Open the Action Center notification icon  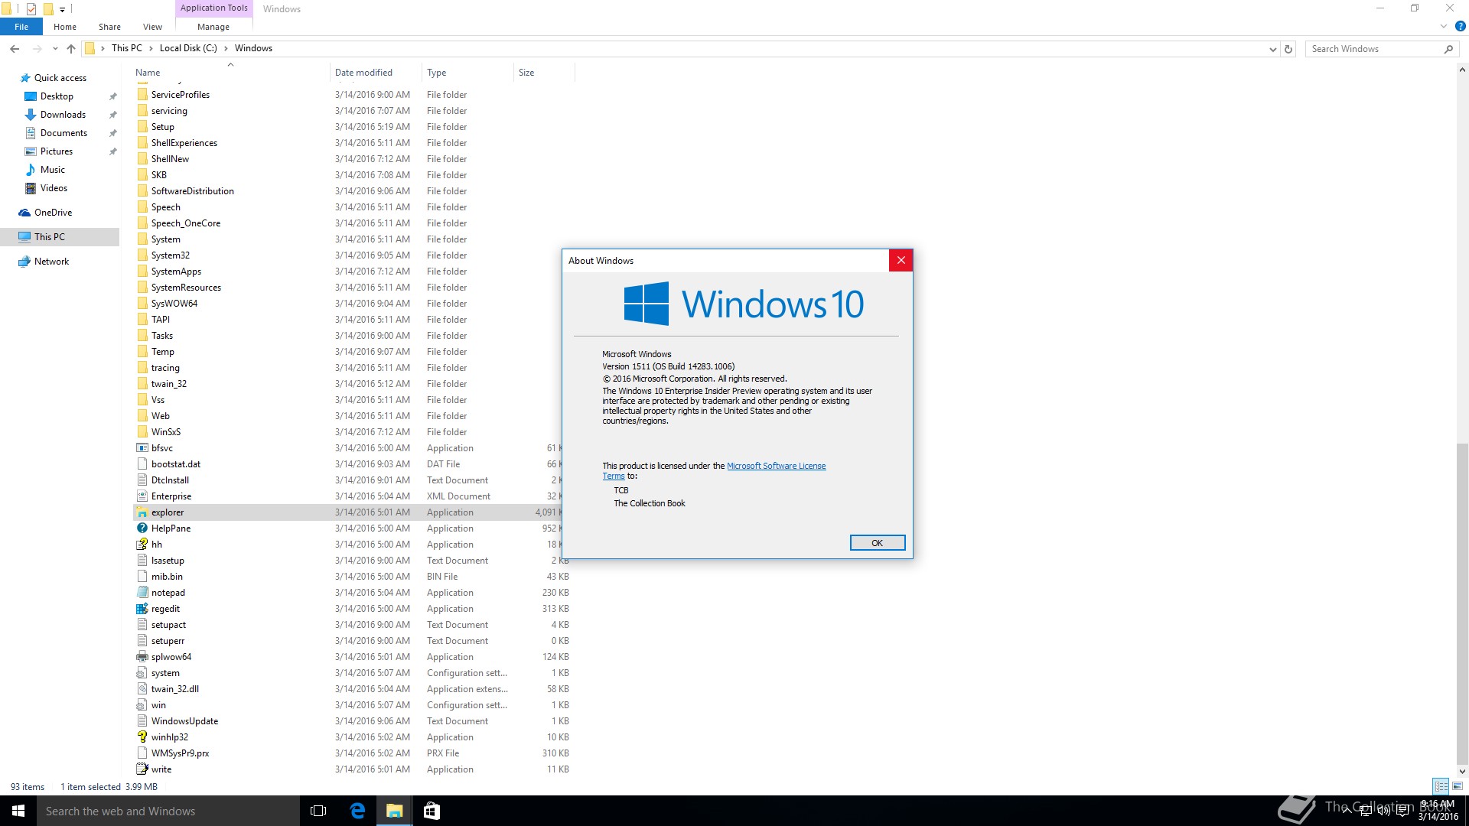click(1402, 811)
